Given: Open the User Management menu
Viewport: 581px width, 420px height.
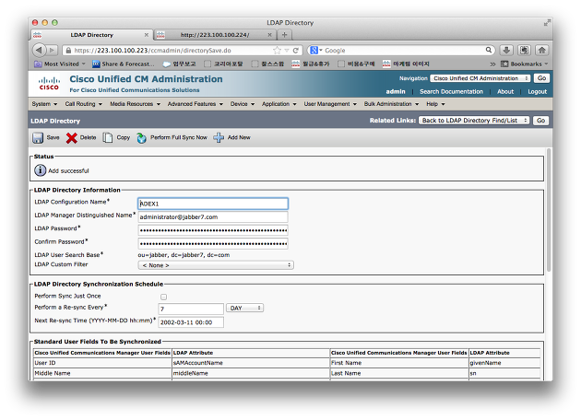Looking at the screenshot, I should (330, 104).
